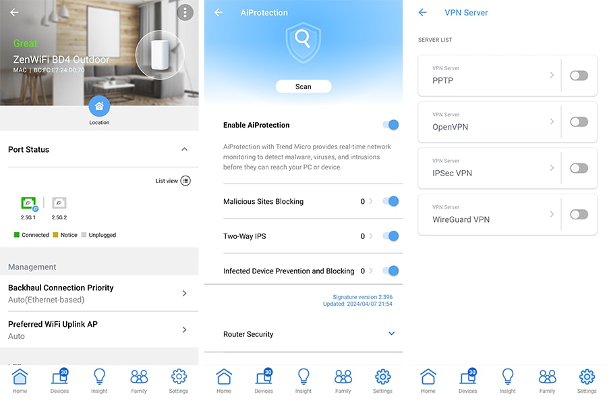Image resolution: width=607 pixels, height=403 pixels.
Task: Disable the Enable AiProtection switch
Action: coord(391,125)
